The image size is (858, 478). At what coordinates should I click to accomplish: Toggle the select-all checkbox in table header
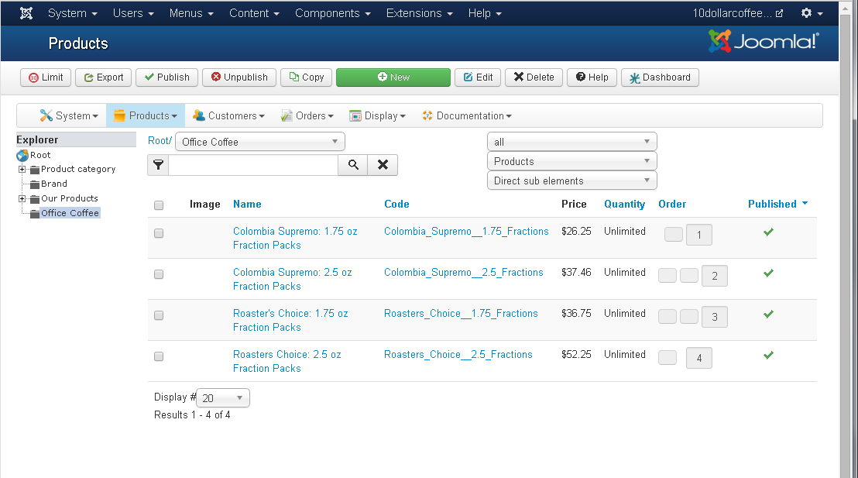159,205
